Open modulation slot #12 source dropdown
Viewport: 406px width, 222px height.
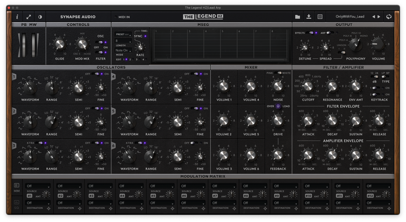point(378,186)
